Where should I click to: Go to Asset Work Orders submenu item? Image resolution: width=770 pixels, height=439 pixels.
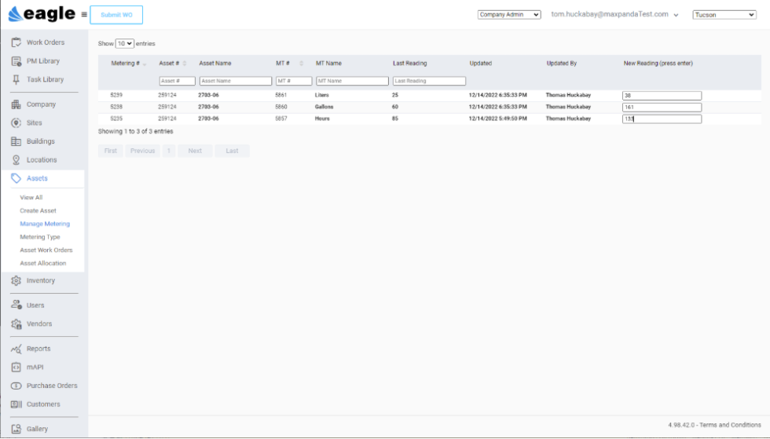(x=46, y=250)
